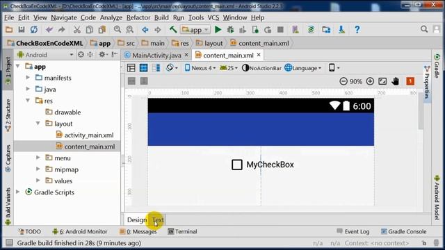The image size is (445, 250).
Task: Open the run configuration app dropdown
Action: [195, 29]
